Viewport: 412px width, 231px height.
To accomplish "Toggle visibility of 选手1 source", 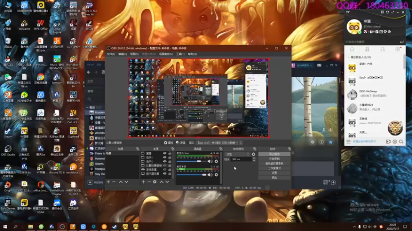I will [x=165, y=158].
